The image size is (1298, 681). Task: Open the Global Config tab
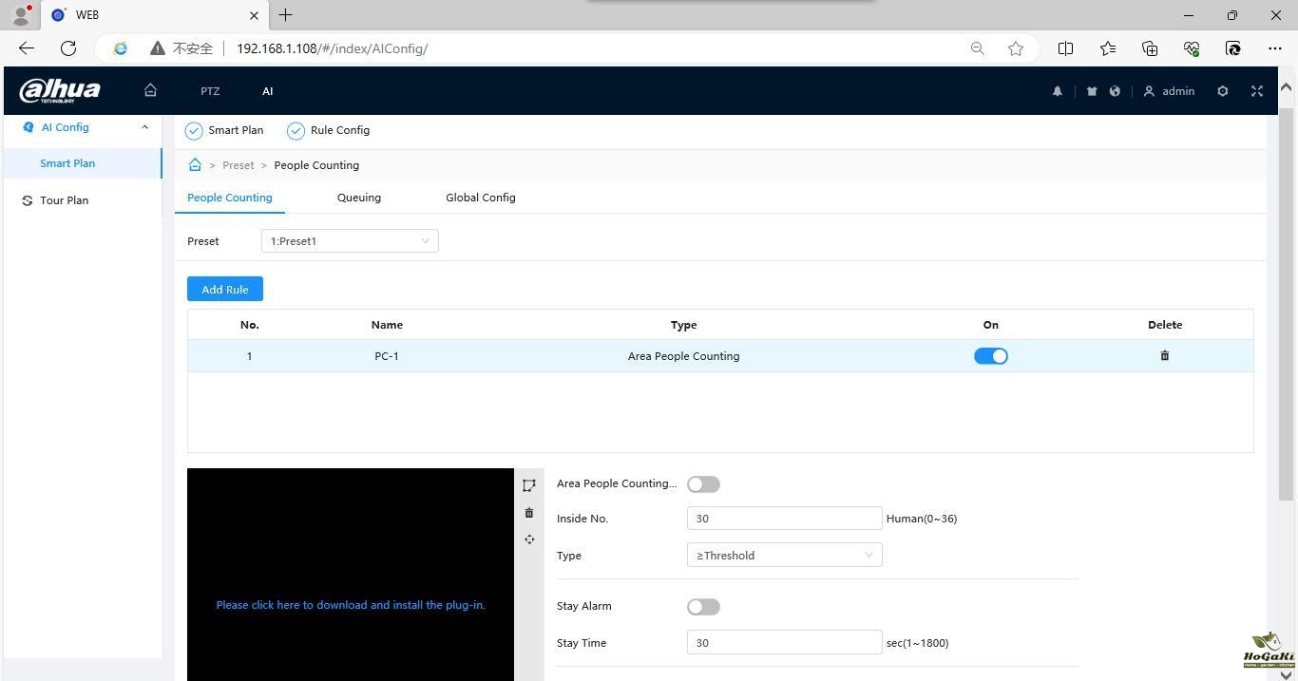[480, 198]
